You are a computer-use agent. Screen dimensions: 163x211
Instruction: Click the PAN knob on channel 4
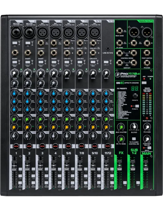(x=54, y=136)
